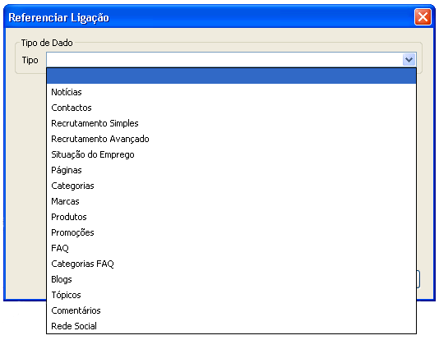
Task: Choose Notícias from the list
Action: coord(231,92)
